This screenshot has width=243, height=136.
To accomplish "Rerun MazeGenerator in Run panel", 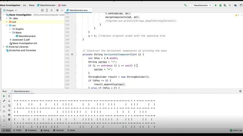I will 4,96.
